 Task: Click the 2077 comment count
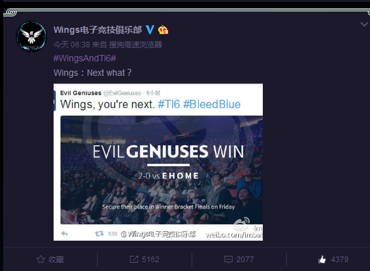pos(245,260)
